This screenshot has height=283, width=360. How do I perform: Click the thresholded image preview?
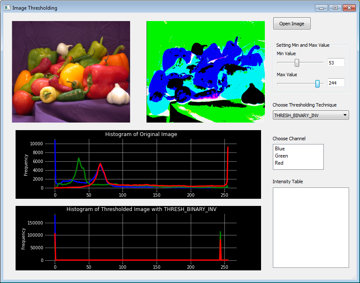pos(205,72)
